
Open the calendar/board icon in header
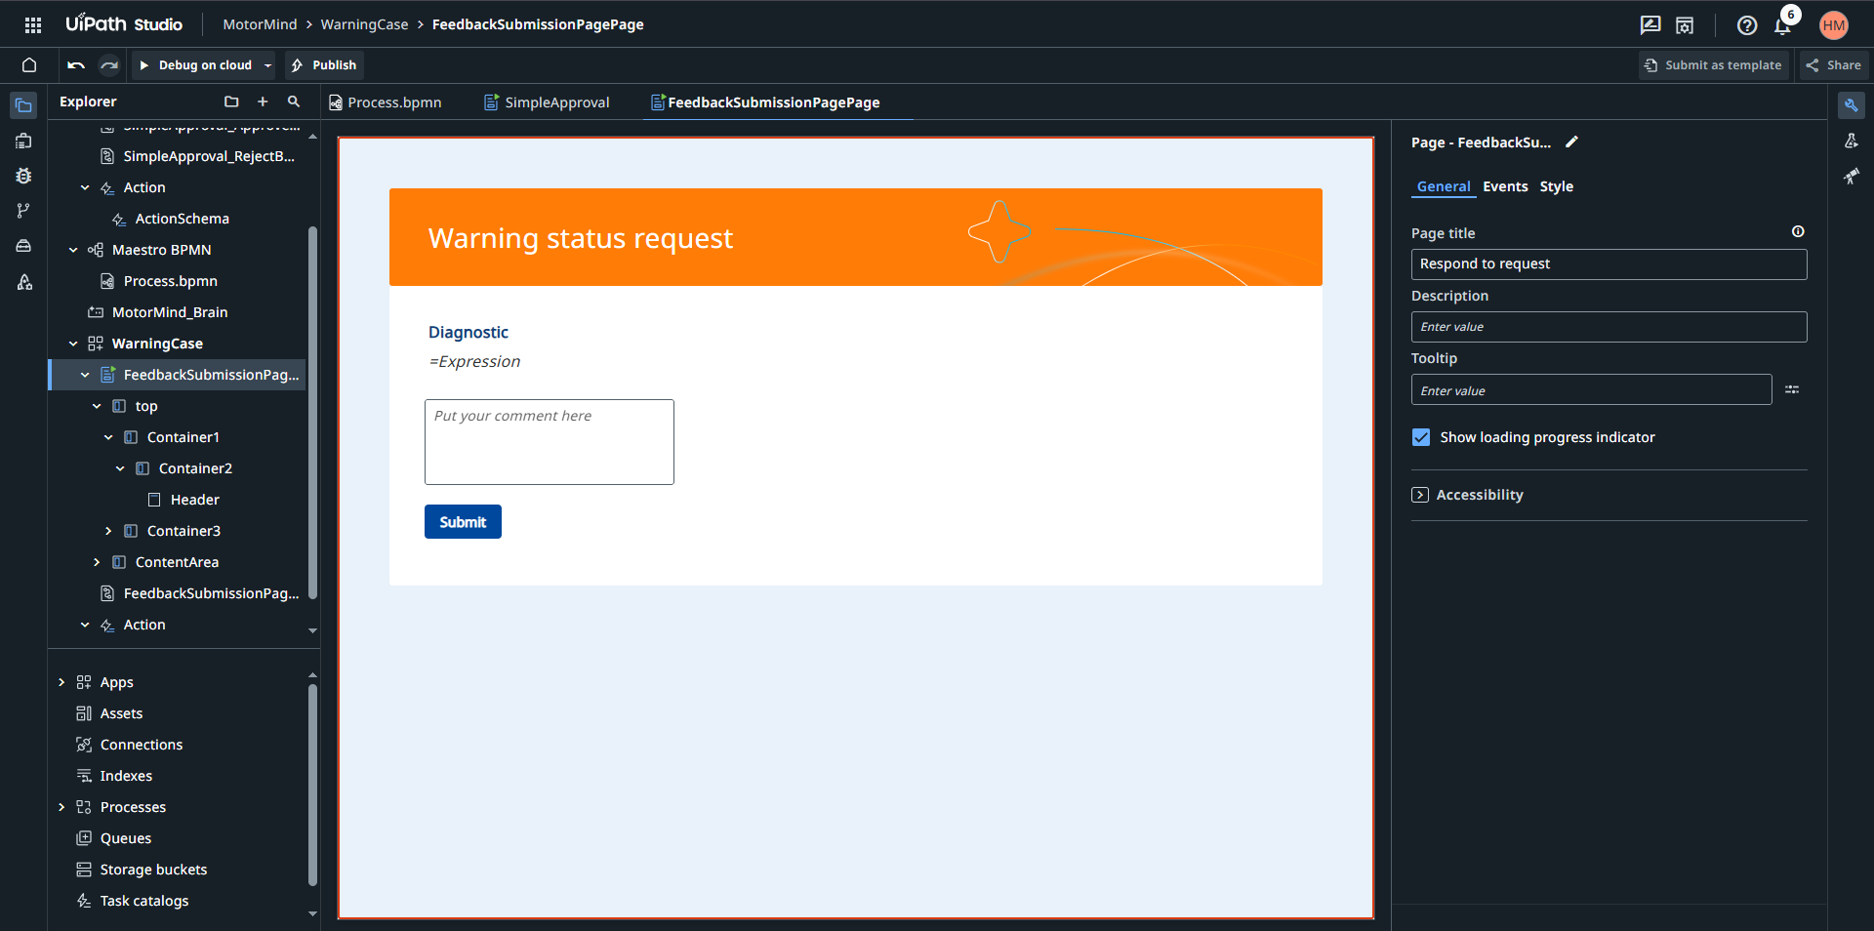(x=1685, y=25)
